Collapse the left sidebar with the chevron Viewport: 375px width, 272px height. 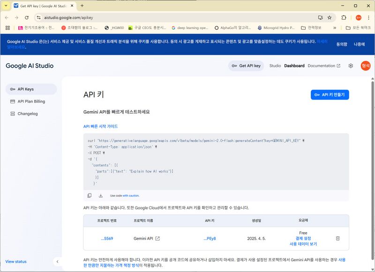[57, 262]
